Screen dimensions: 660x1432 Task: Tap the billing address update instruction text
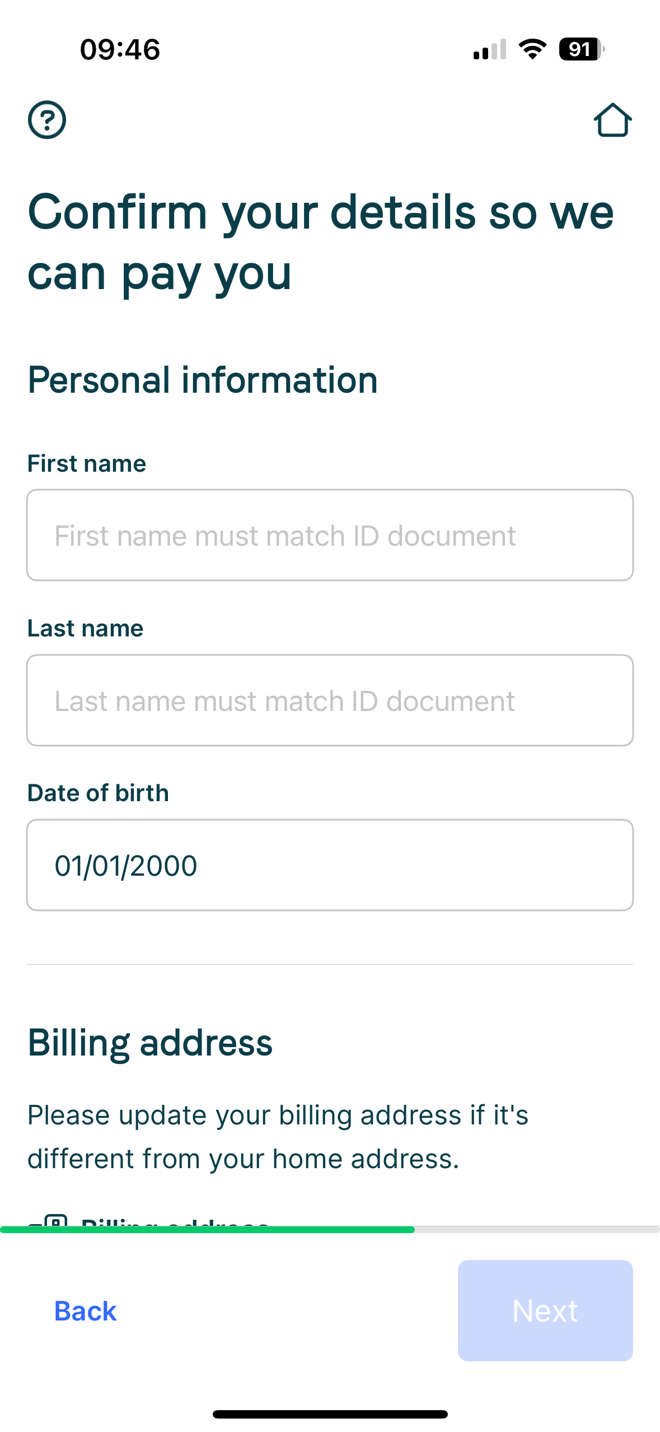click(278, 1137)
